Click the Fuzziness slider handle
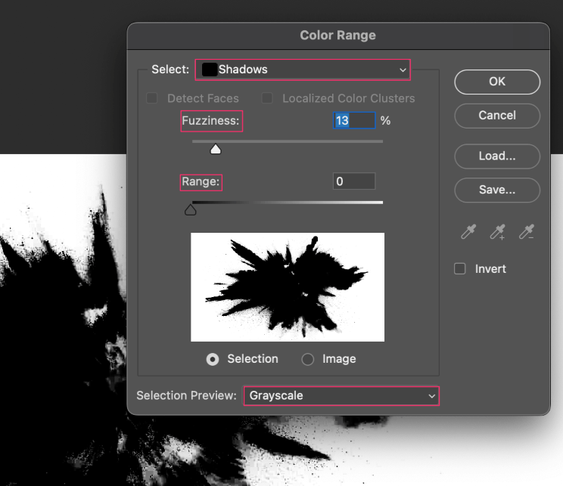The width and height of the screenshot is (563, 486). pyautogui.click(x=216, y=149)
